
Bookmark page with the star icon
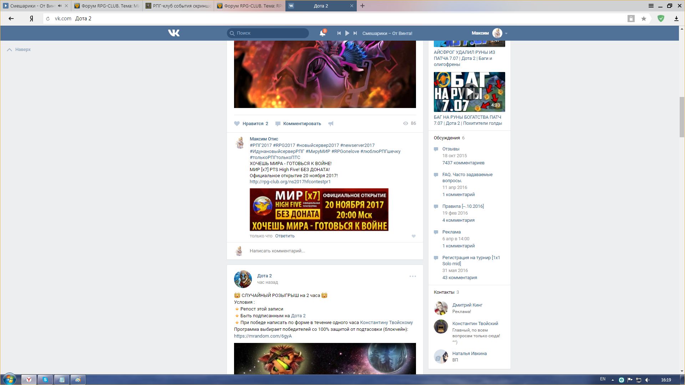pyautogui.click(x=644, y=19)
